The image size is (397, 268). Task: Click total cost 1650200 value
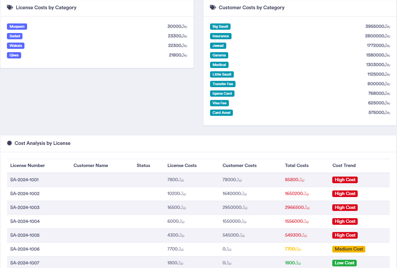pyautogui.click(x=297, y=194)
